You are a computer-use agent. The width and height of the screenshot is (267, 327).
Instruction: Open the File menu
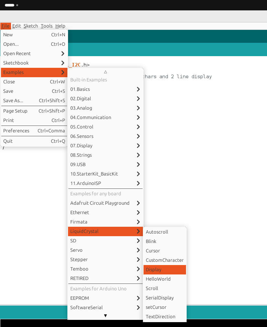point(6,26)
